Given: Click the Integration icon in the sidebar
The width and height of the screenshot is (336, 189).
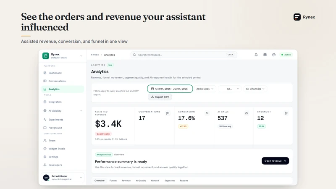Looking at the screenshot, I should pyautogui.click(x=45, y=102).
